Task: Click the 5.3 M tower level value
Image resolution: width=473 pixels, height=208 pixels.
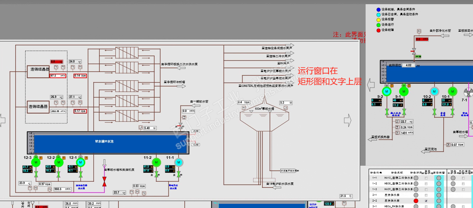Action: tap(286, 103)
